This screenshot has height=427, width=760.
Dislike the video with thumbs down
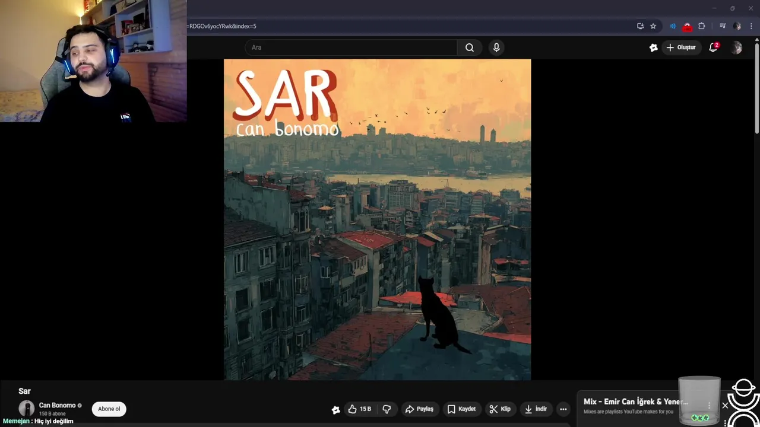pos(387,409)
